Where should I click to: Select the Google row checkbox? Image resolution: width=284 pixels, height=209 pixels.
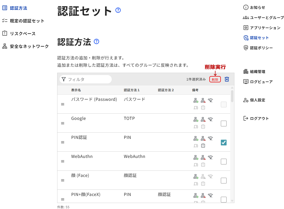click(x=224, y=124)
